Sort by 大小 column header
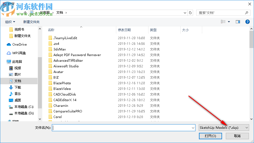The height and width of the screenshot is (143, 254). pos(186,30)
